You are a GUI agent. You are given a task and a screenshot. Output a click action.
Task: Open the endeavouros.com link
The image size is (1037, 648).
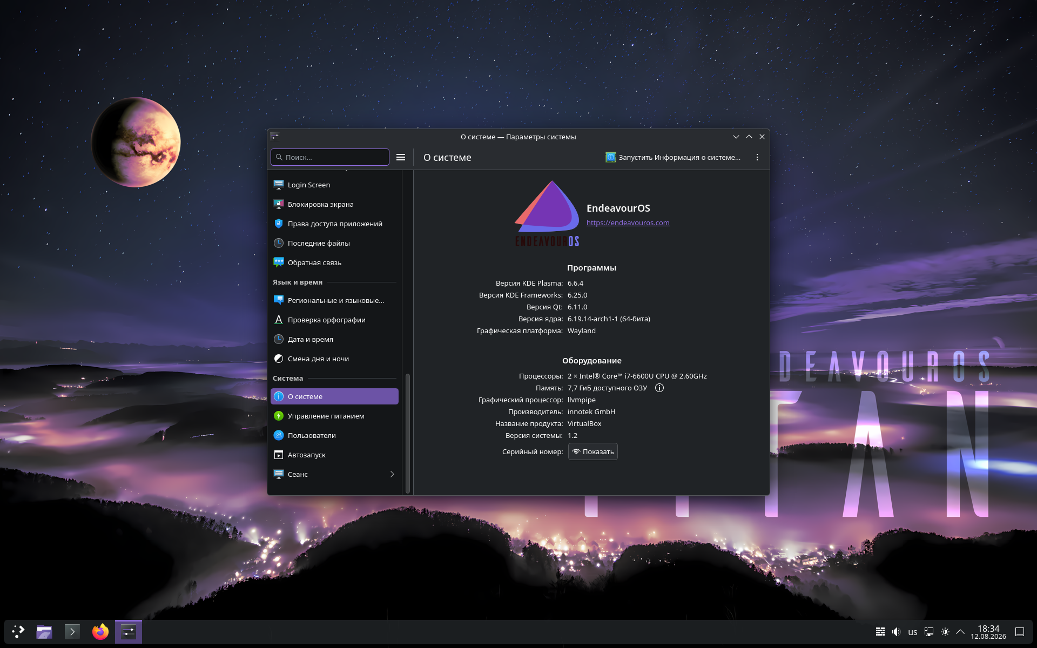(628, 222)
